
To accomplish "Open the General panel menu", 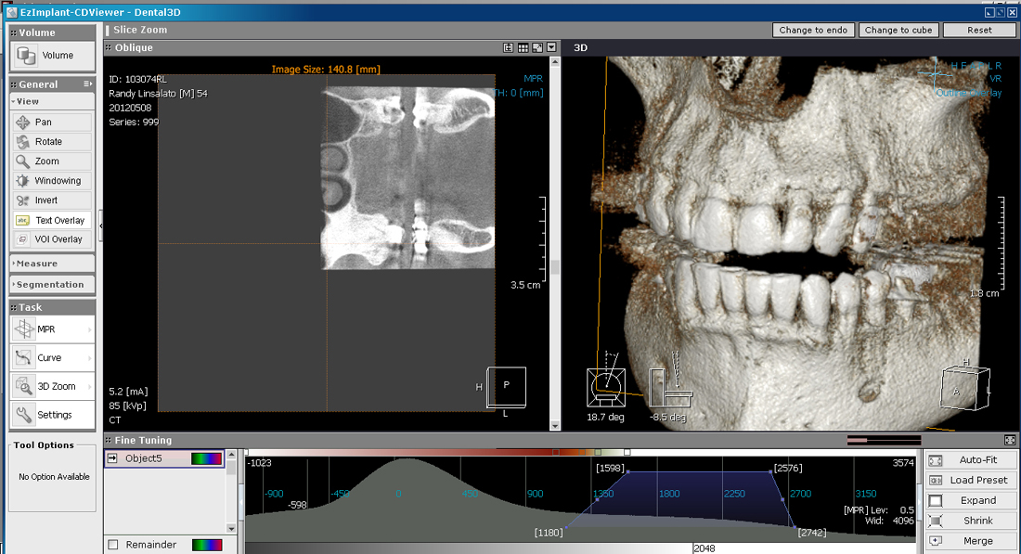I will (87, 84).
